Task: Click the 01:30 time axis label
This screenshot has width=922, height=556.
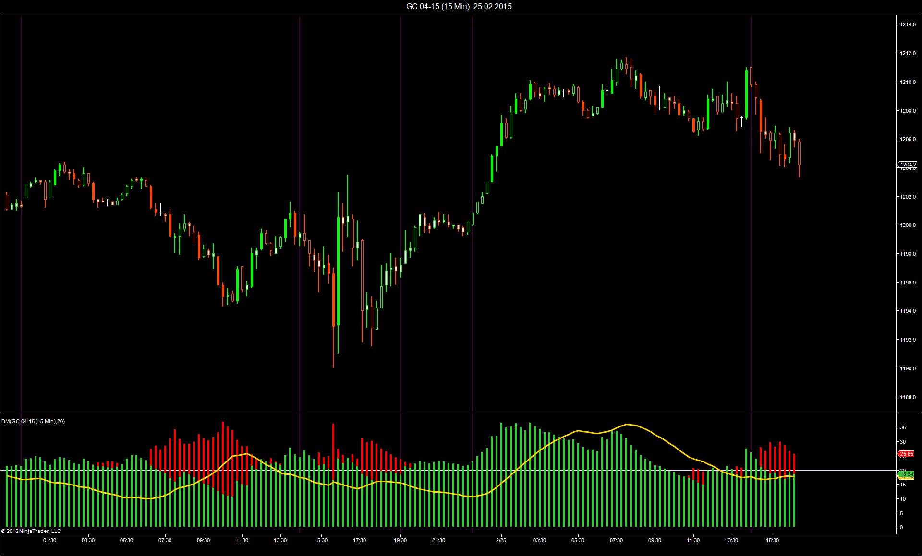Action: [50, 540]
